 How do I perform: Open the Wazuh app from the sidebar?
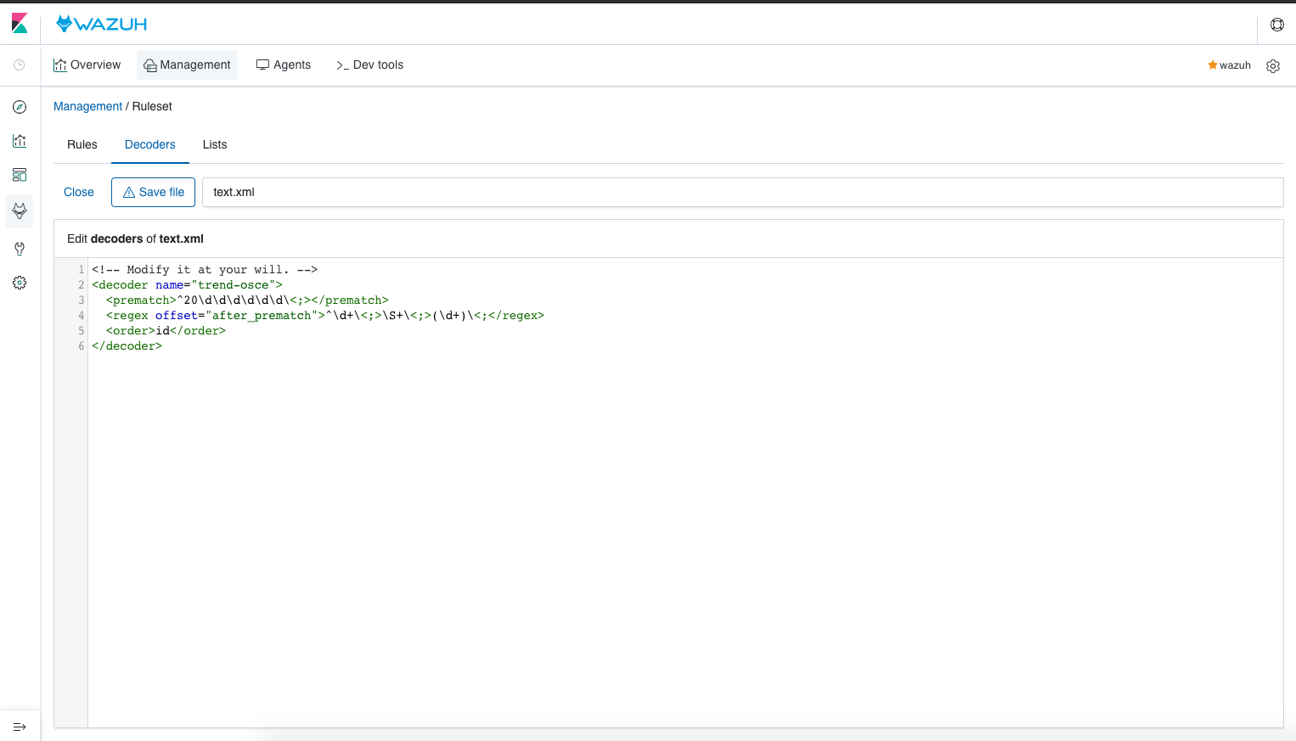coord(20,212)
